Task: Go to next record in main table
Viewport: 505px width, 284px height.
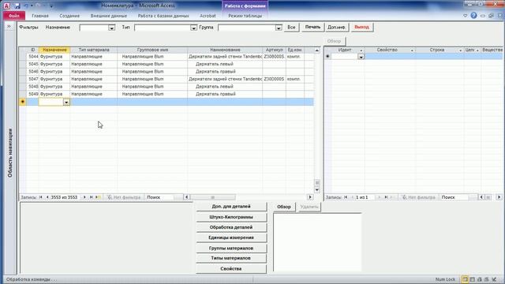Action: tap(84, 197)
